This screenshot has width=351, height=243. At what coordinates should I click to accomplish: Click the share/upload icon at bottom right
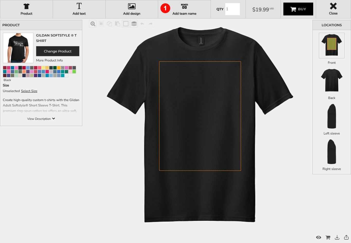coord(346,237)
